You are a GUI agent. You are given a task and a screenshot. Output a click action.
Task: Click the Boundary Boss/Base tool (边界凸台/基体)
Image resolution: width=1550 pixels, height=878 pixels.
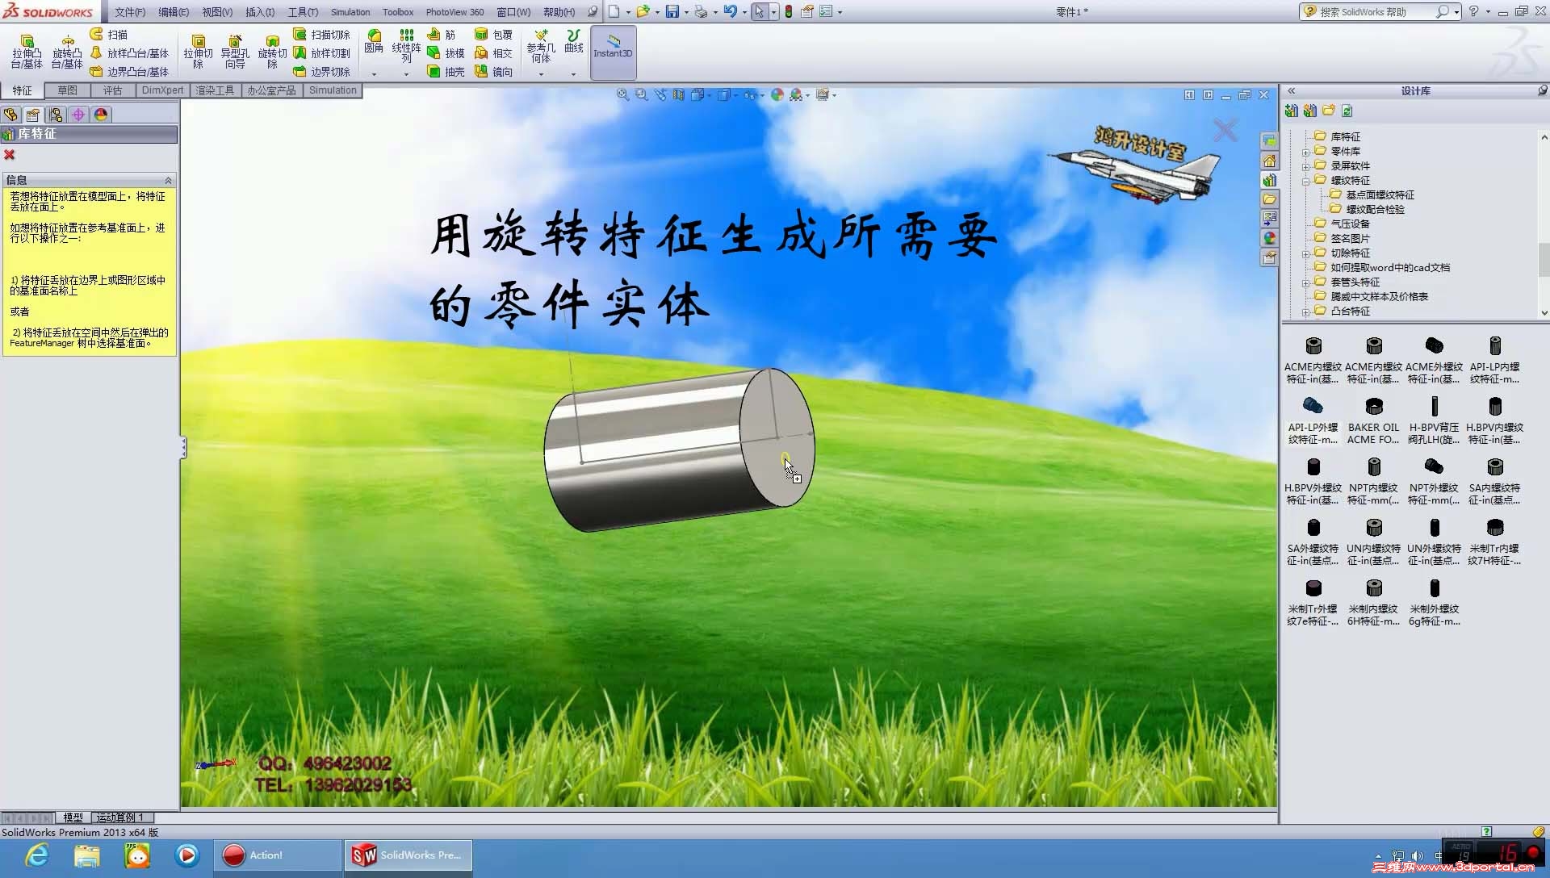coord(129,72)
